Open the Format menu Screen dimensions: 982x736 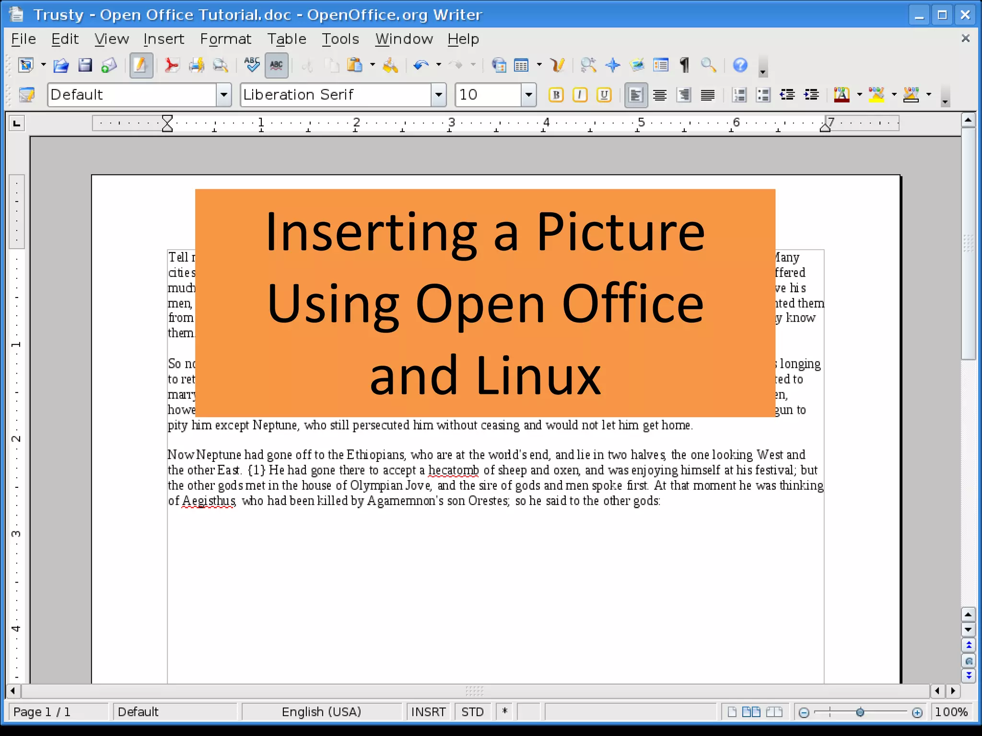225,39
